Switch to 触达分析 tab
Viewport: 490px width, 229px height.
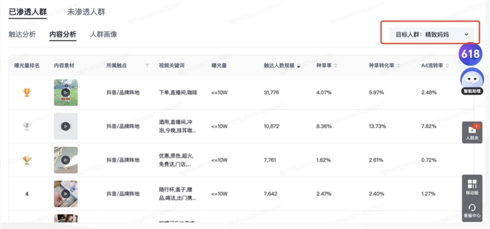pyautogui.click(x=22, y=34)
